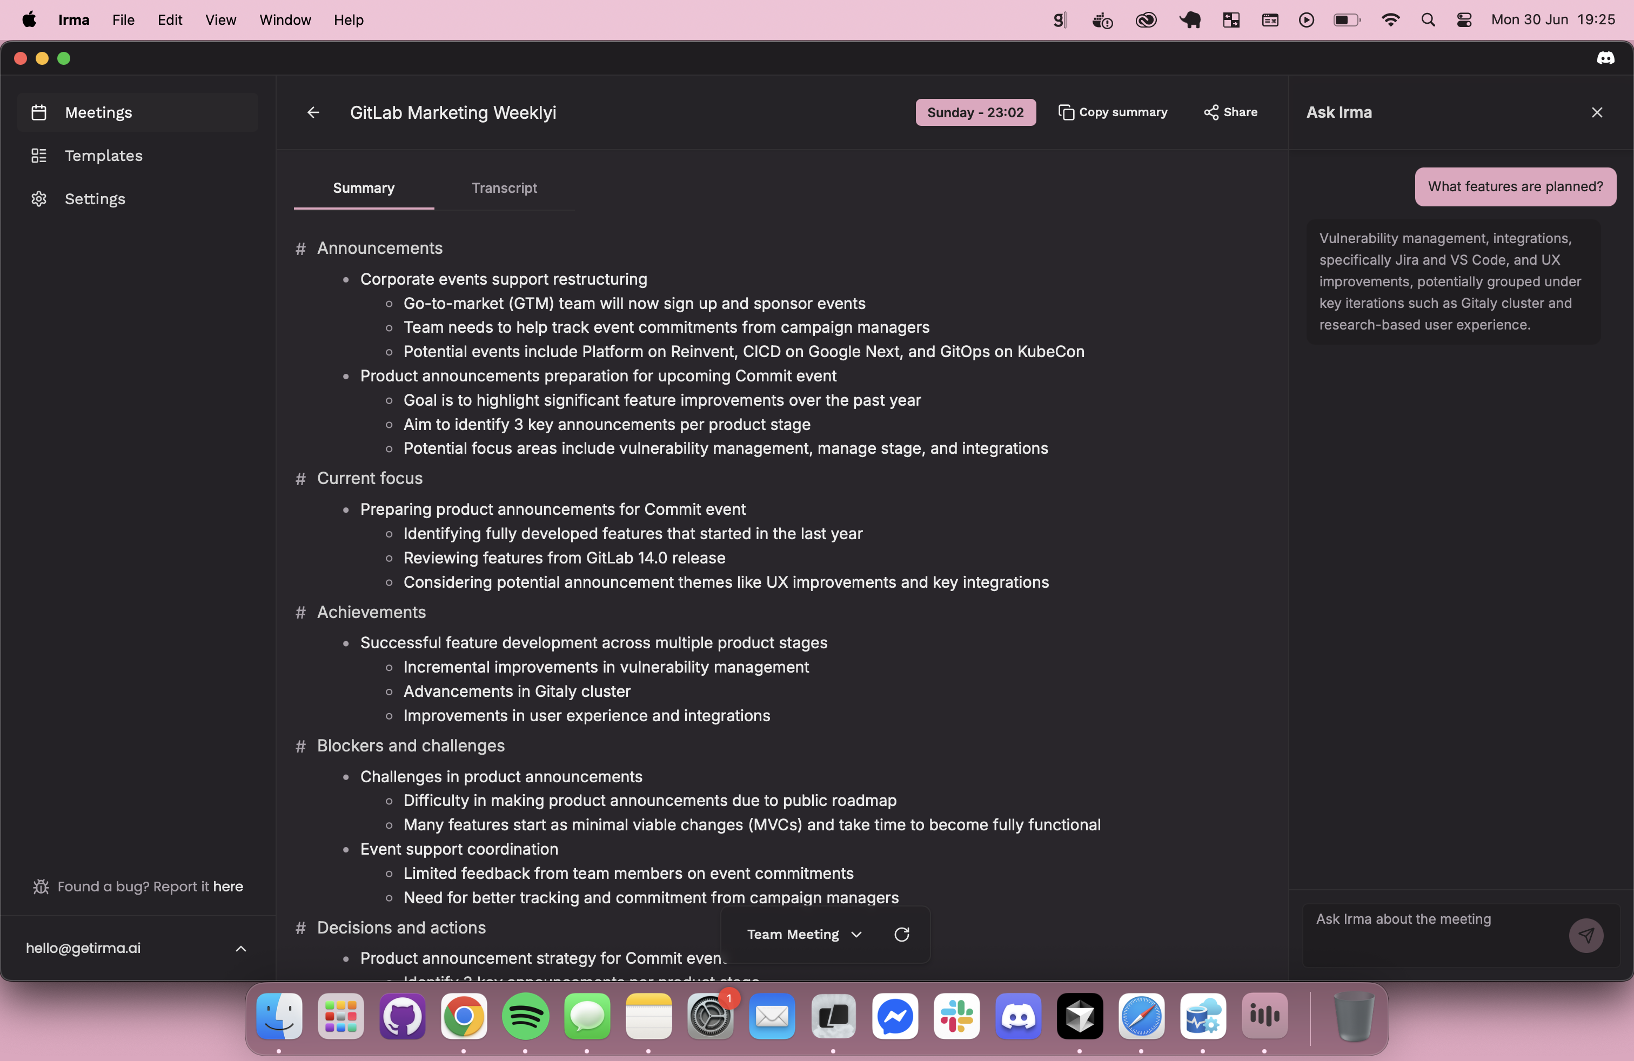1634x1061 pixels.
Task: Click Copy summary button
Action: 1112,112
